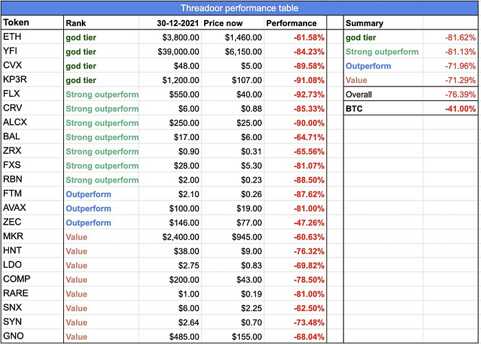Select the 'Rank' column header

tap(101, 23)
